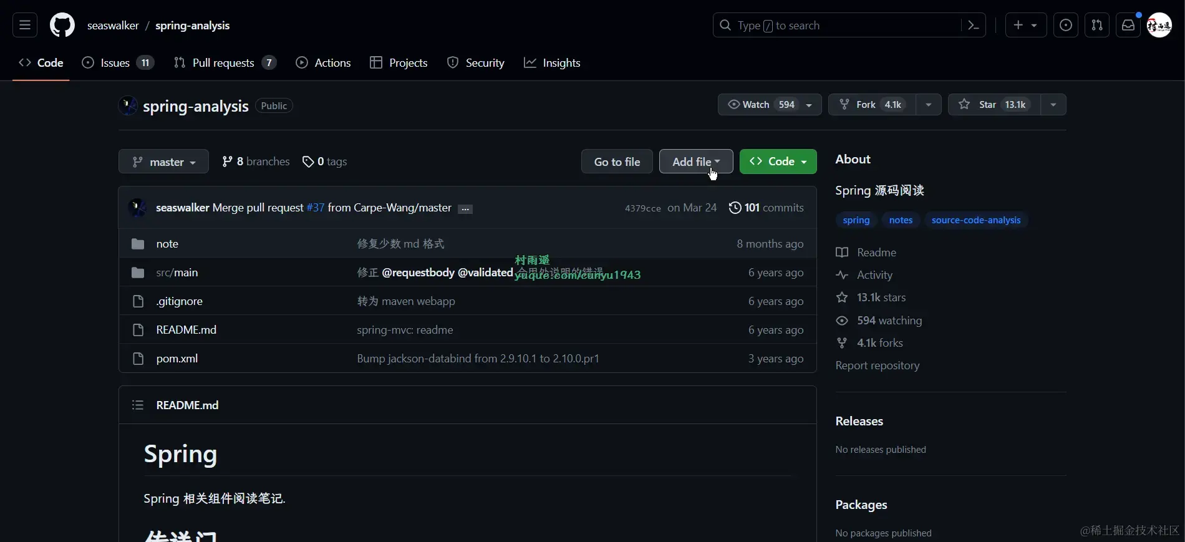Image resolution: width=1185 pixels, height=542 pixels.
Task: View the 8 branches link
Action: pyautogui.click(x=256, y=162)
